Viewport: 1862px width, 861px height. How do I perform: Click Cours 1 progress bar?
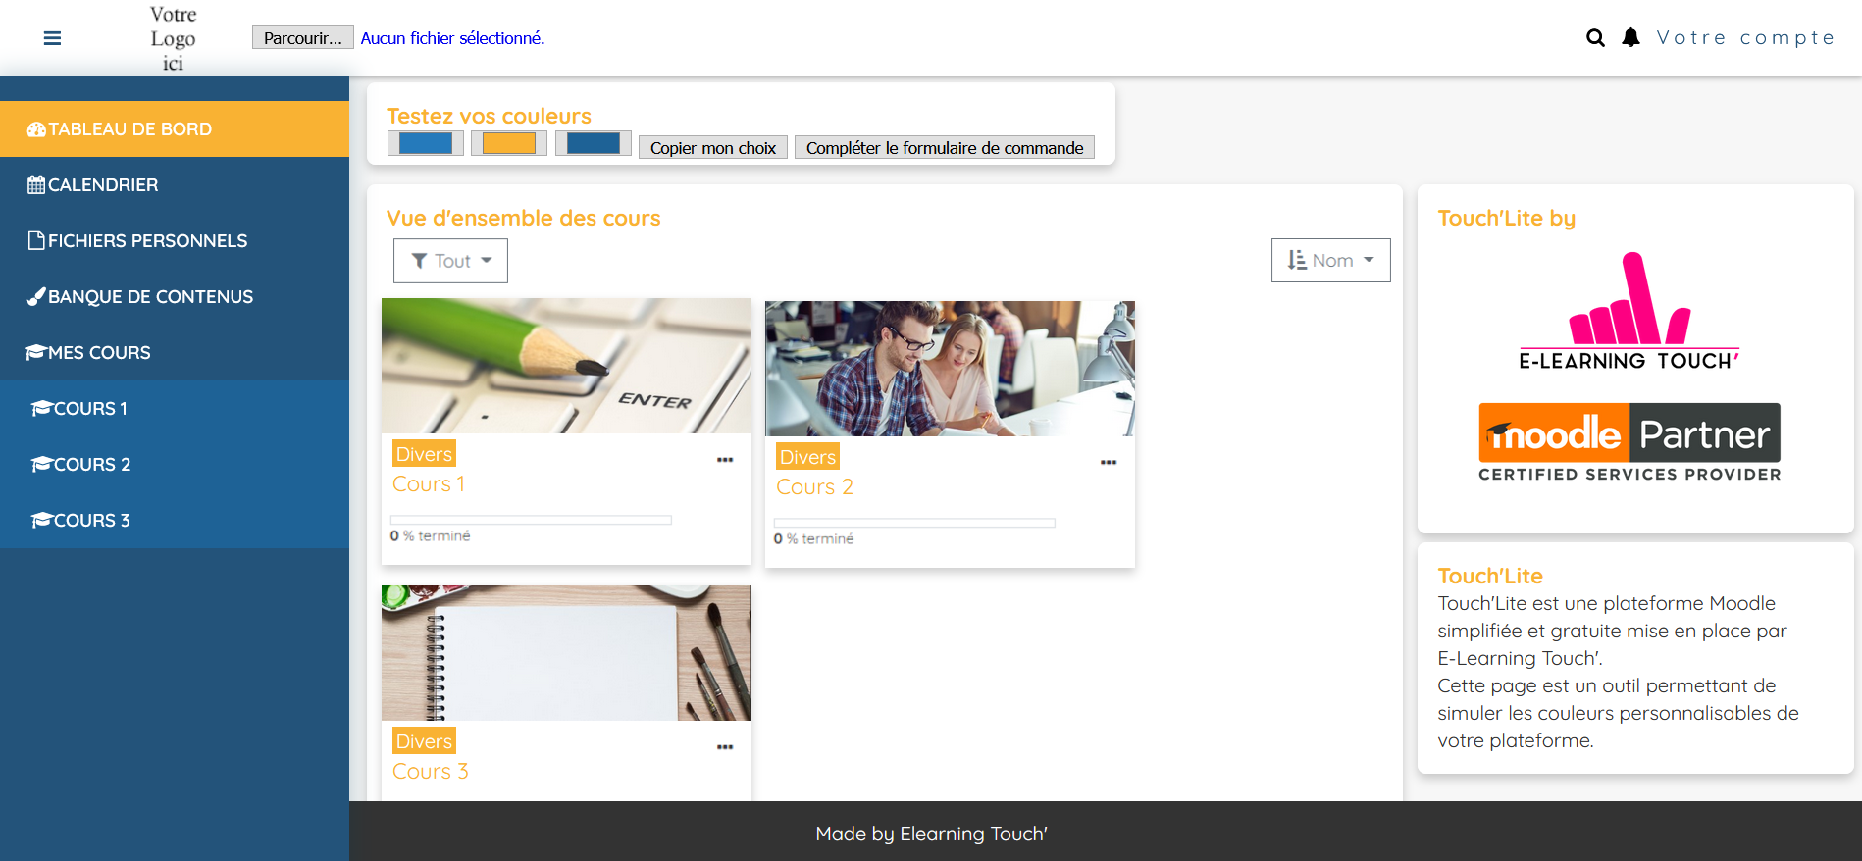(x=531, y=520)
